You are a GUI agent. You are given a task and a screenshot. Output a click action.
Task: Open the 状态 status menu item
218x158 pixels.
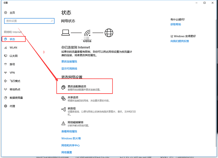coord(12,39)
